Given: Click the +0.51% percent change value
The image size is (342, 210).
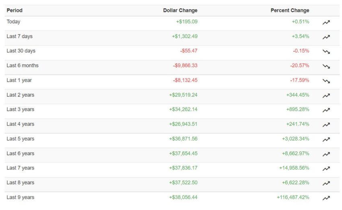Looking at the screenshot, I should (x=301, y=22).
